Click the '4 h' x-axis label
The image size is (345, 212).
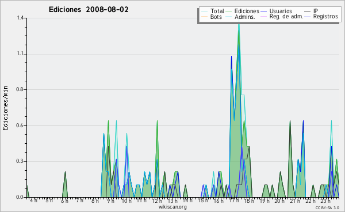point(34,201)
